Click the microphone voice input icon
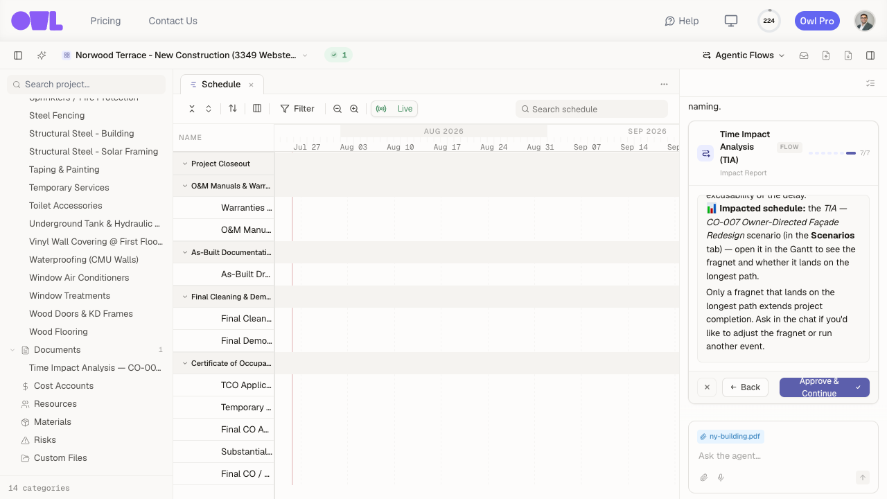 point(721,478)
